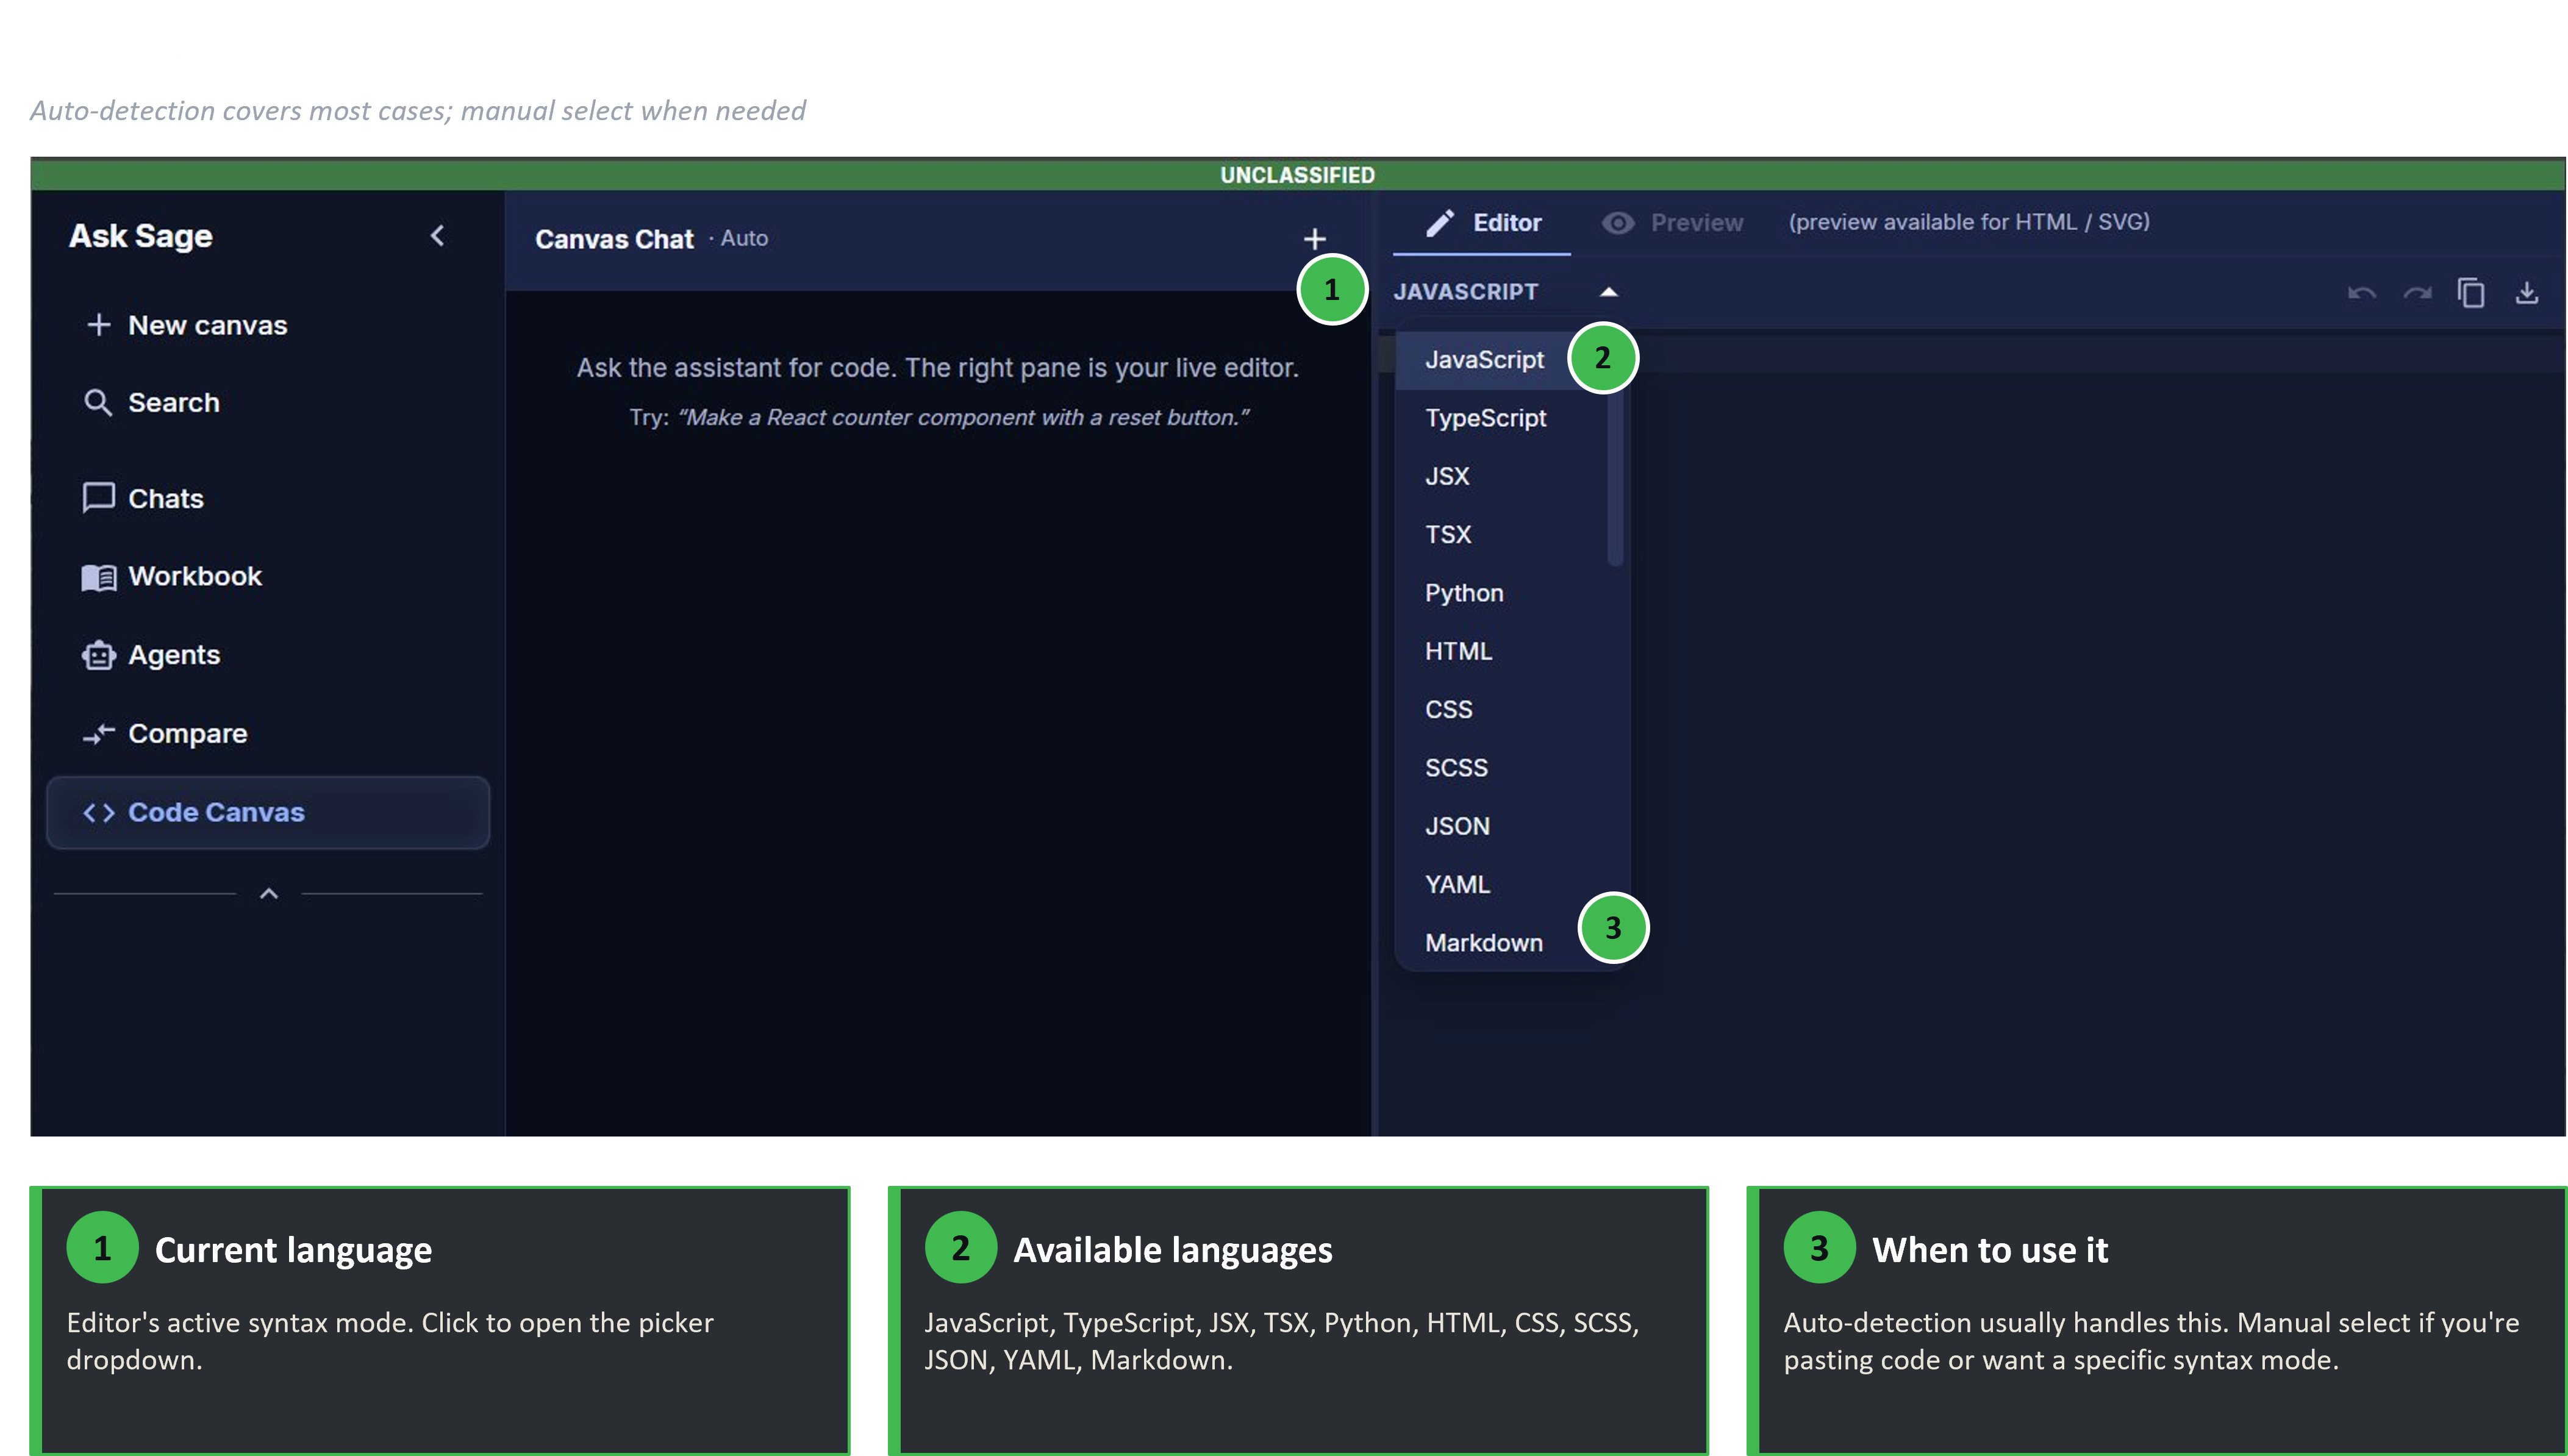Image resolution: width=2568 pixels, height=1456 pixels.
Task: Click the language dropdown scrollbar
Action: (x=1614, y=460)
